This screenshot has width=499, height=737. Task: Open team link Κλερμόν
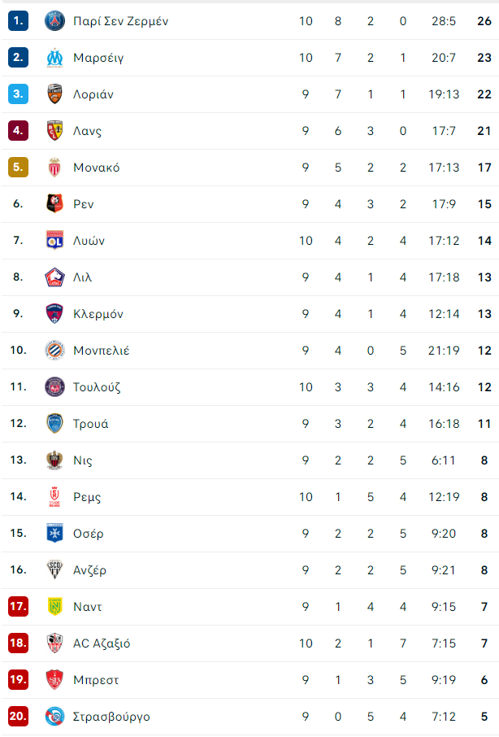click(98, 314)
